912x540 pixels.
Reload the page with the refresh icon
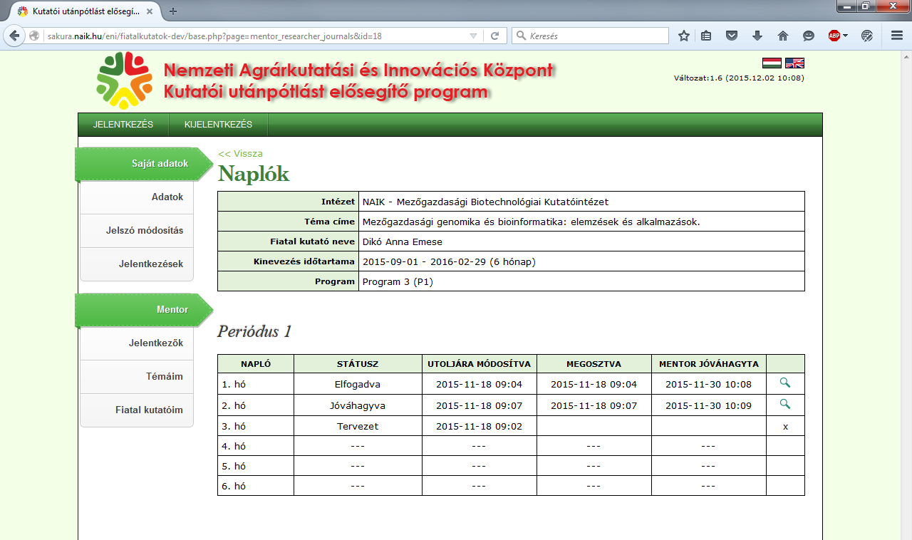point(495,36)
